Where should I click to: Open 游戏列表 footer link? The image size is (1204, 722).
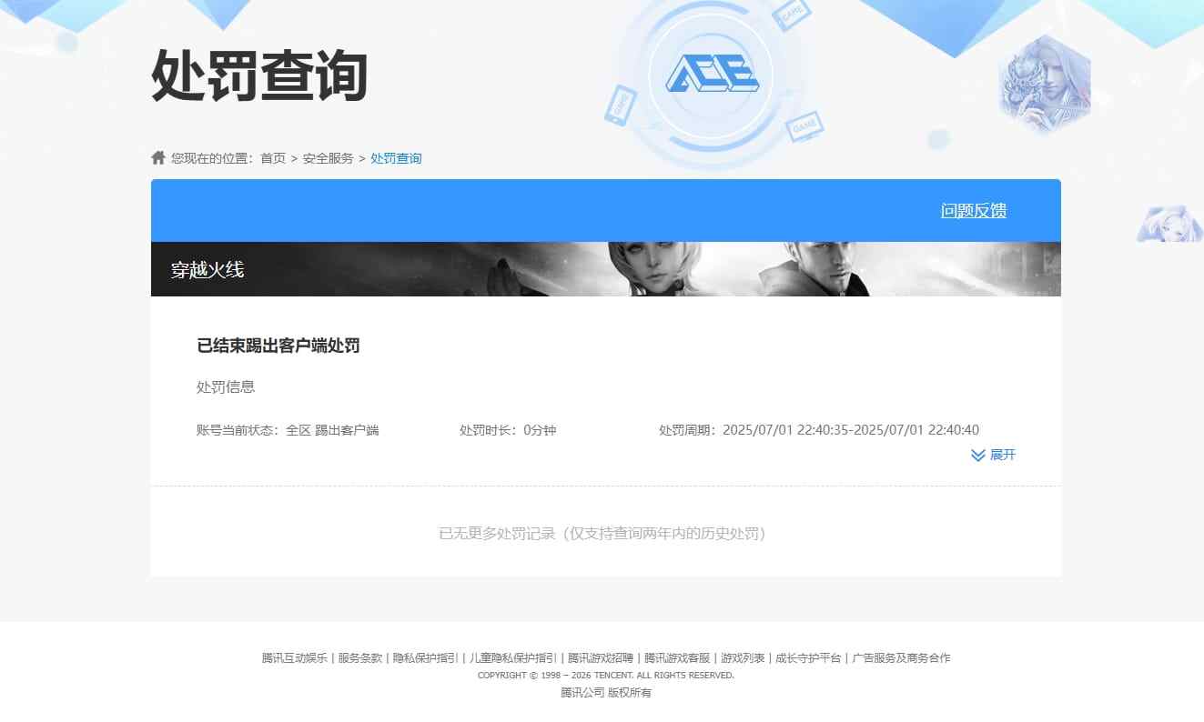[x=743, y=657]
